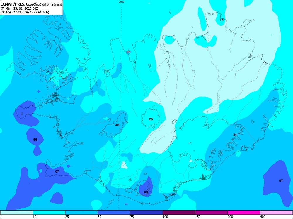Click the legend tick label '150'

[x=198, y=217]
